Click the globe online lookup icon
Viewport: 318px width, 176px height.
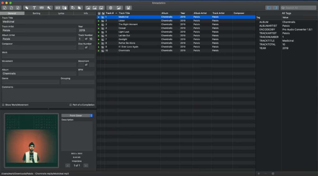(111, 8)
